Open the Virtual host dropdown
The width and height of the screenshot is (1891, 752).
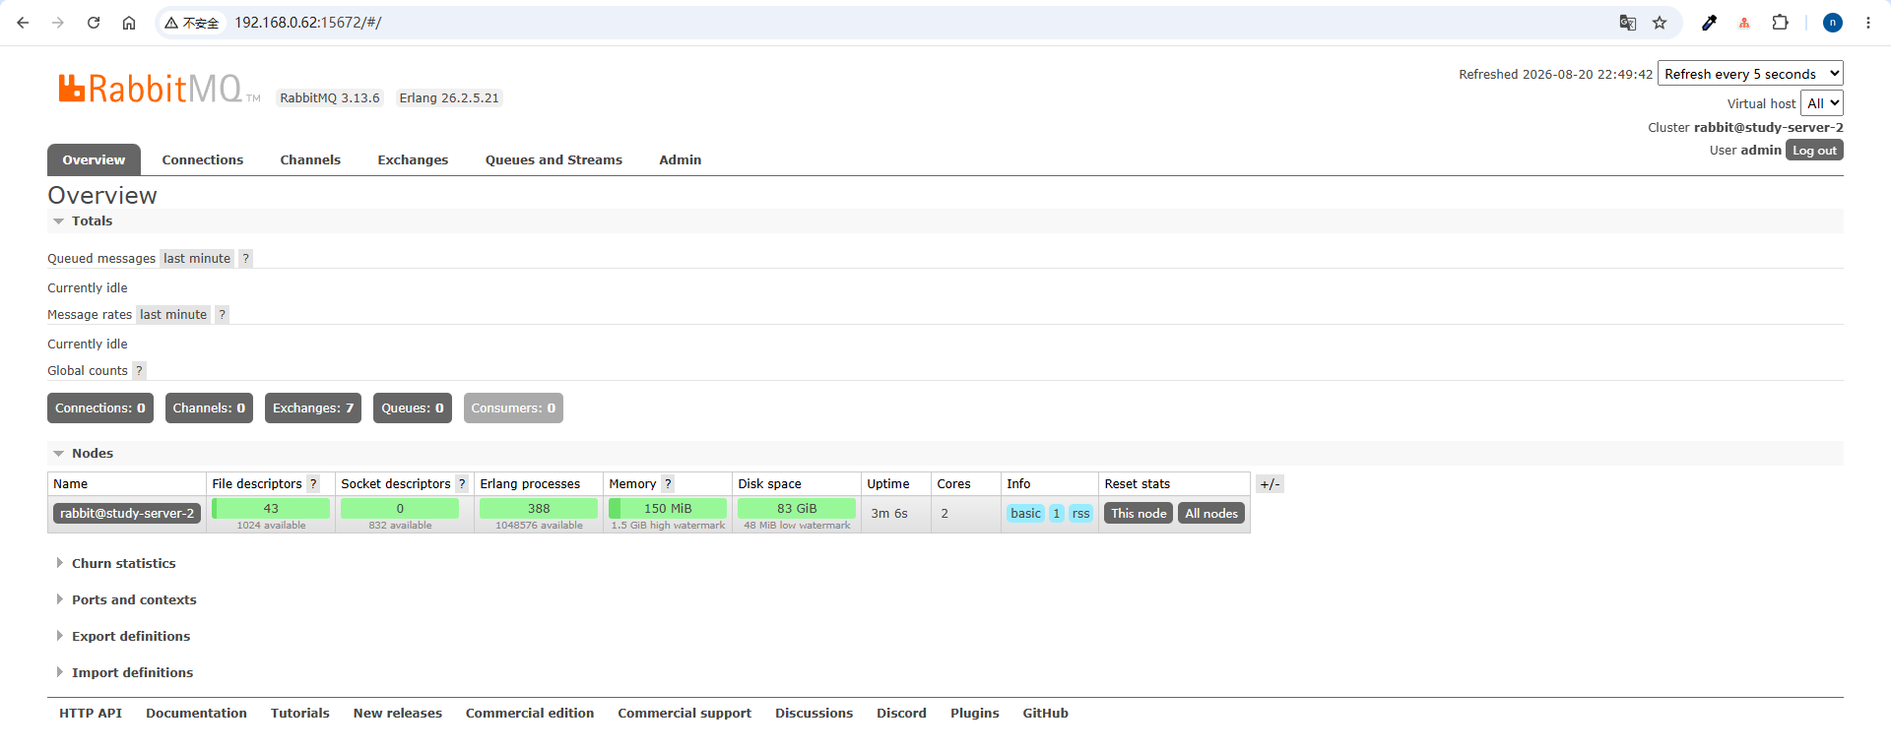tap(1822, 103)
